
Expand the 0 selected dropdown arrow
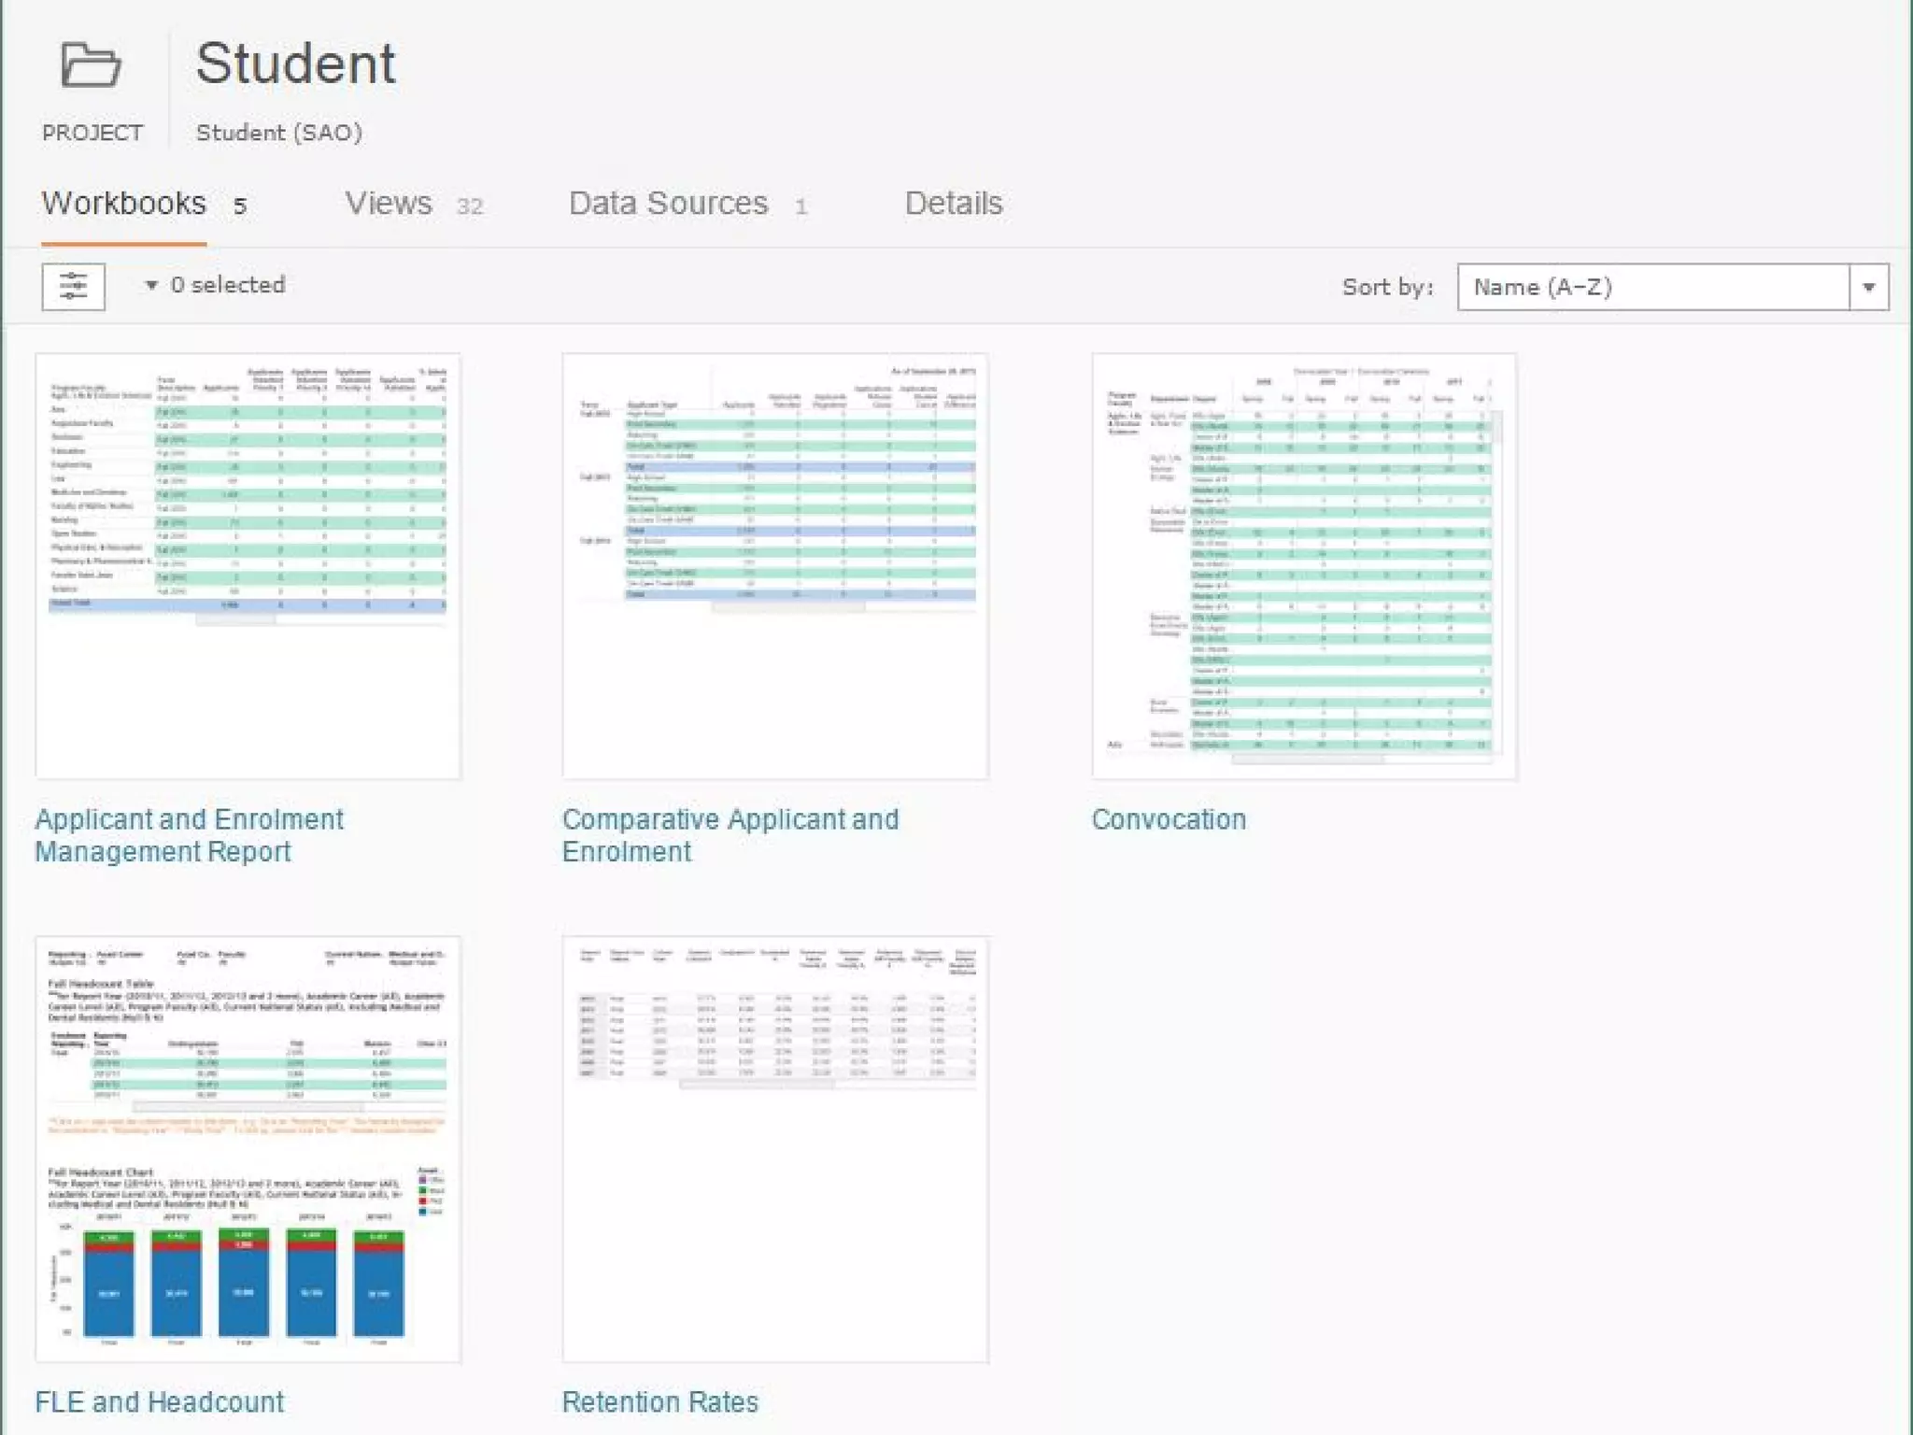pos(150,286)
